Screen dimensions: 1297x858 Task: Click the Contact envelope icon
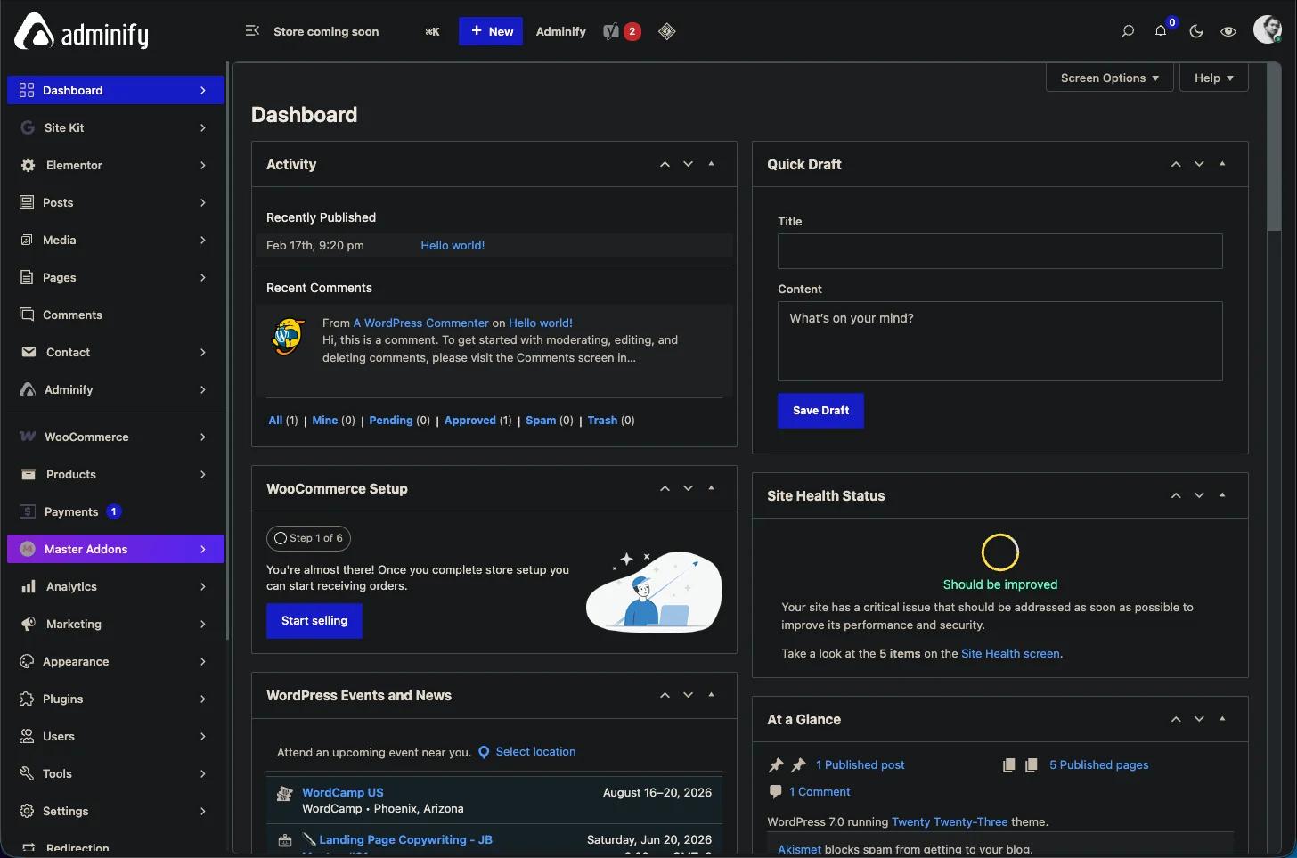pos(29,352)
